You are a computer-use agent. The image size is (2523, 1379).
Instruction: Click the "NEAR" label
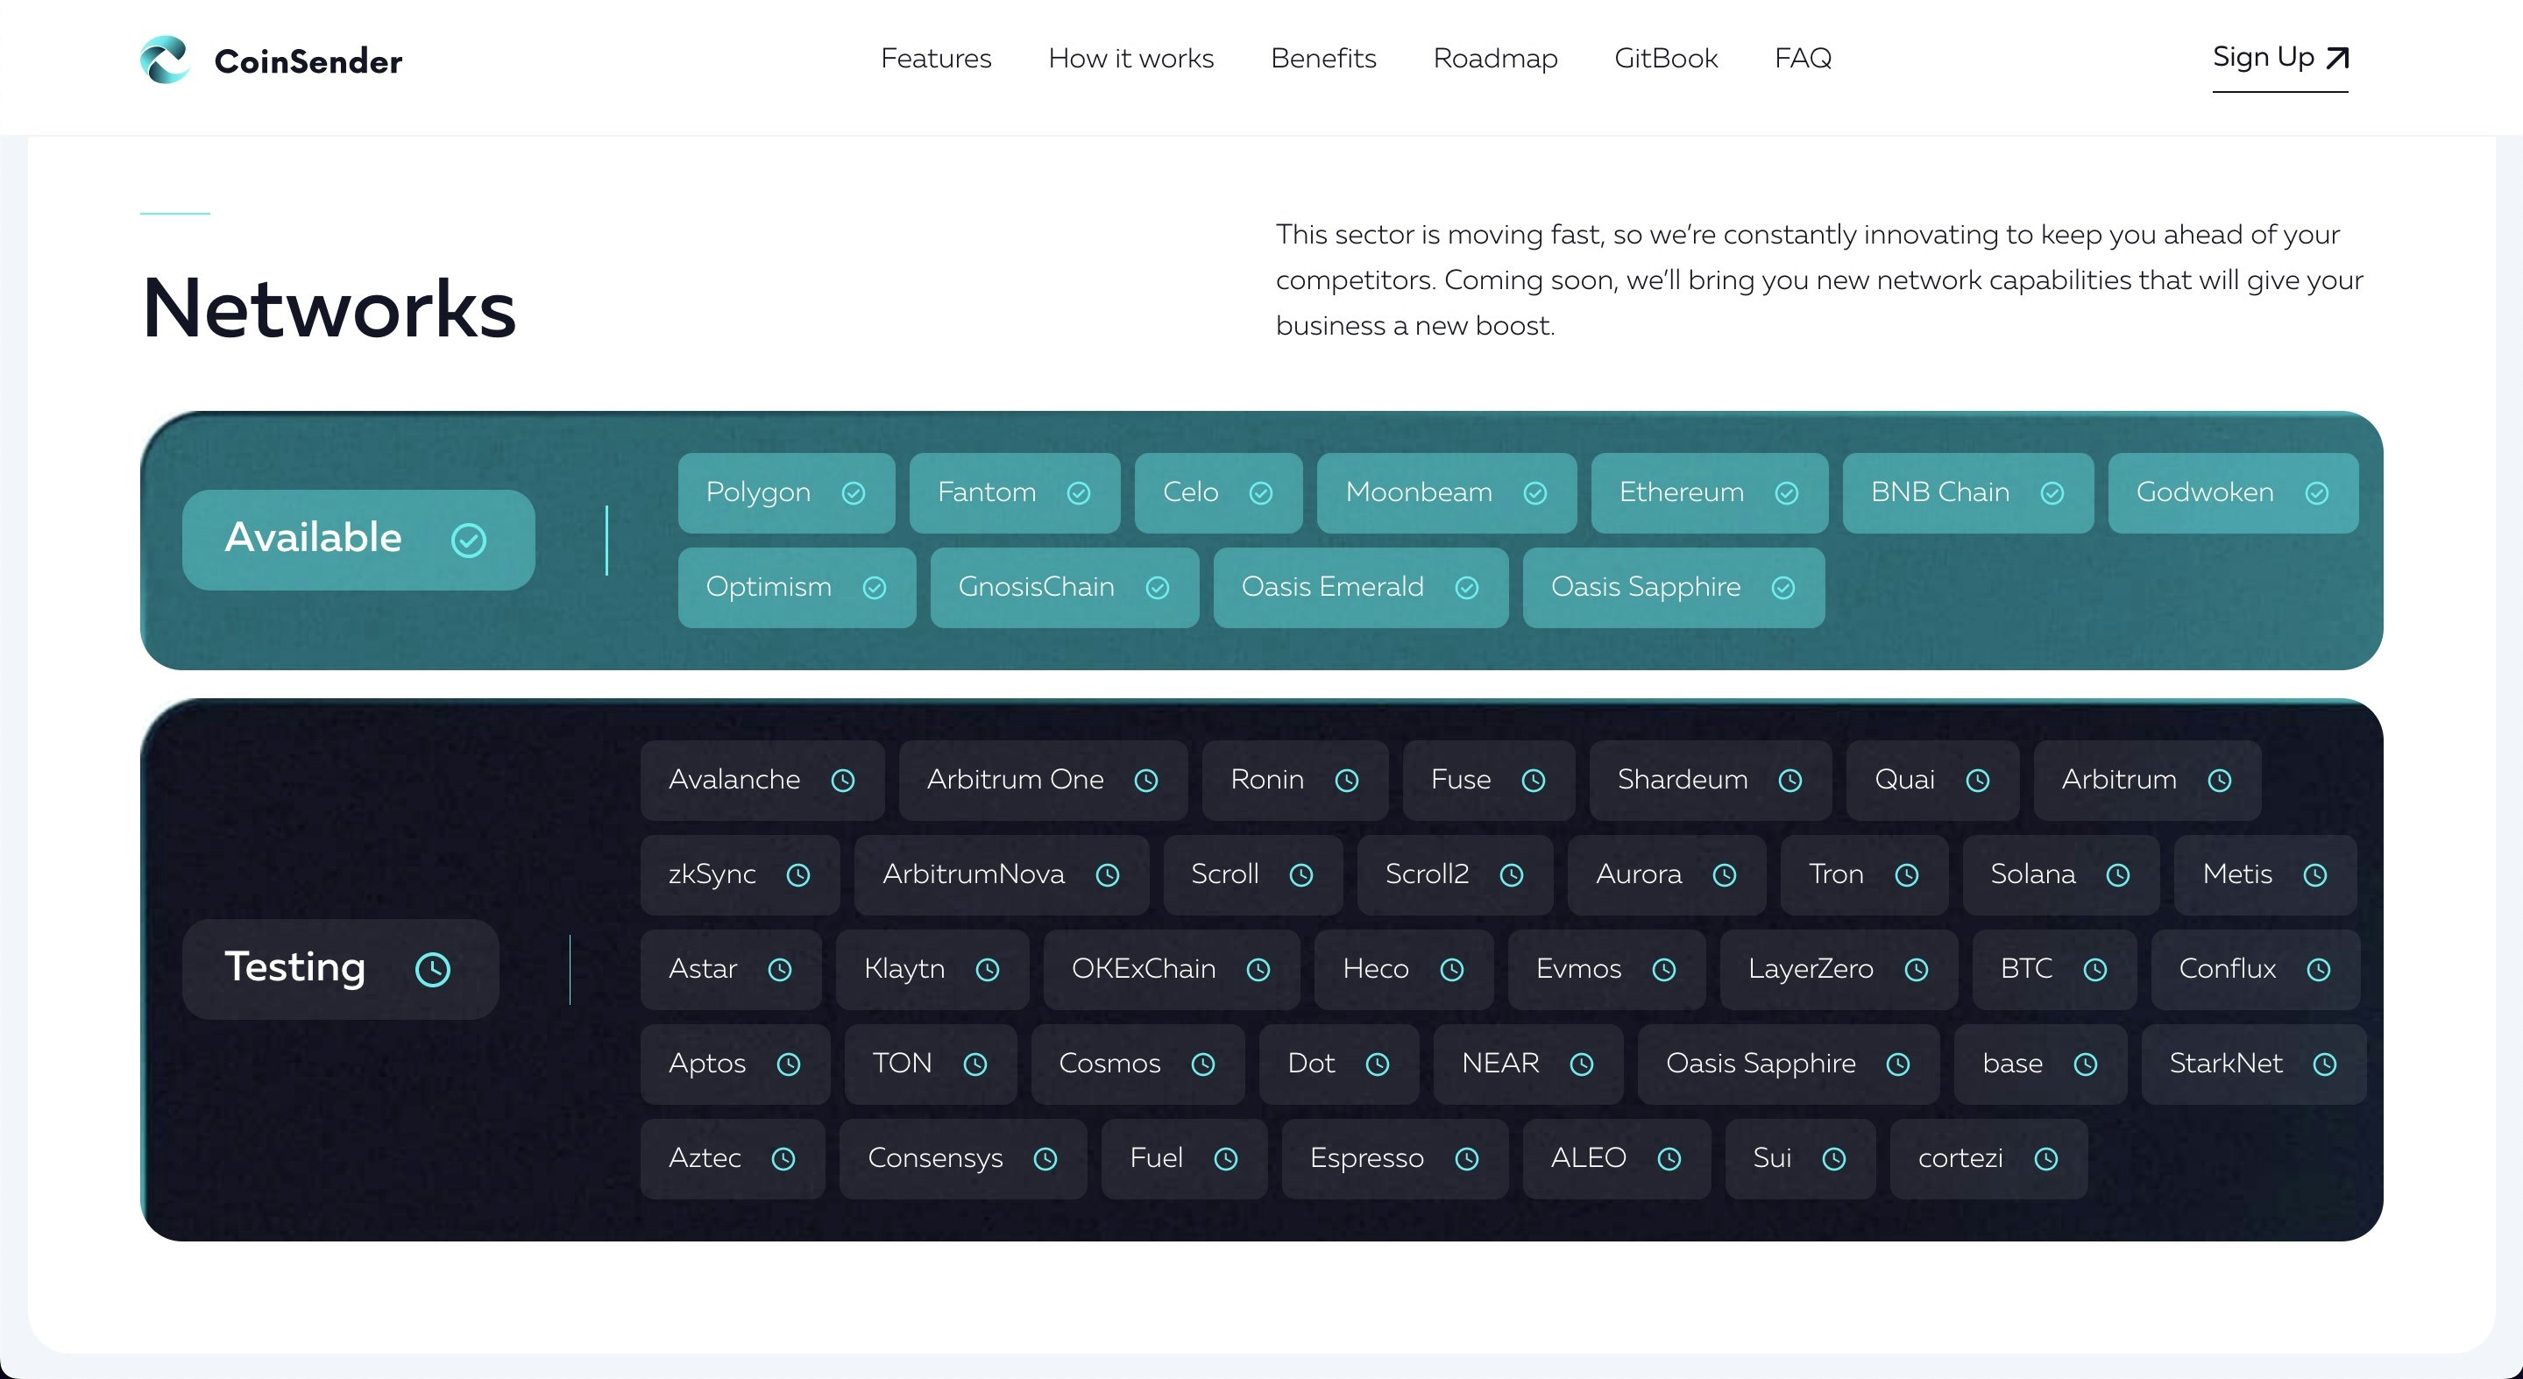coord(1499,1063)
